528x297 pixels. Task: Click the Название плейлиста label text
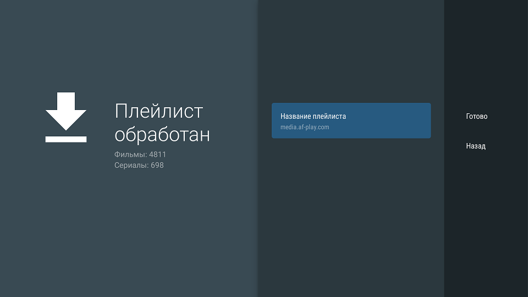(x=313, y=117)
